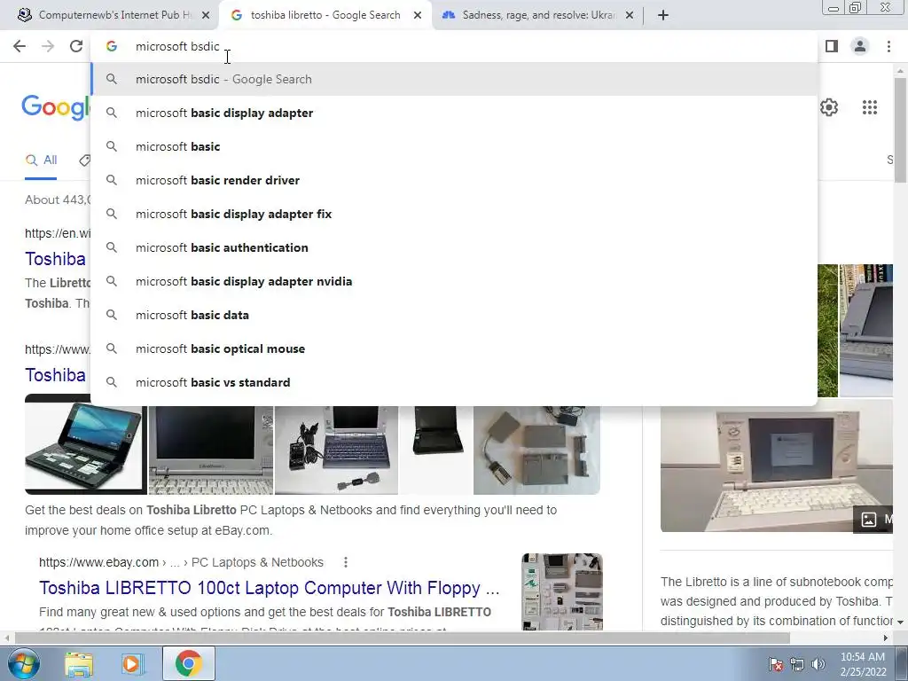Click more images icon on knowledge panel

(869, 520)
